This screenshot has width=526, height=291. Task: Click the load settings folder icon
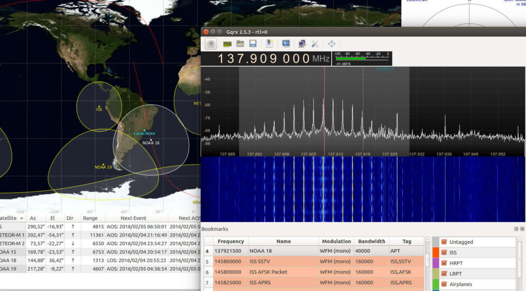click(240, 44)
